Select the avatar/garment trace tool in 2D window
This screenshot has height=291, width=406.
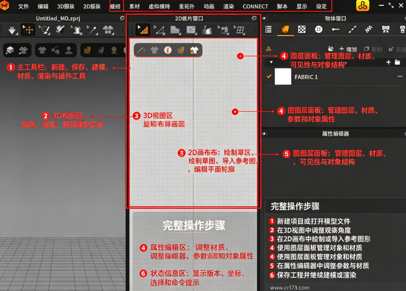pos(207,30)
